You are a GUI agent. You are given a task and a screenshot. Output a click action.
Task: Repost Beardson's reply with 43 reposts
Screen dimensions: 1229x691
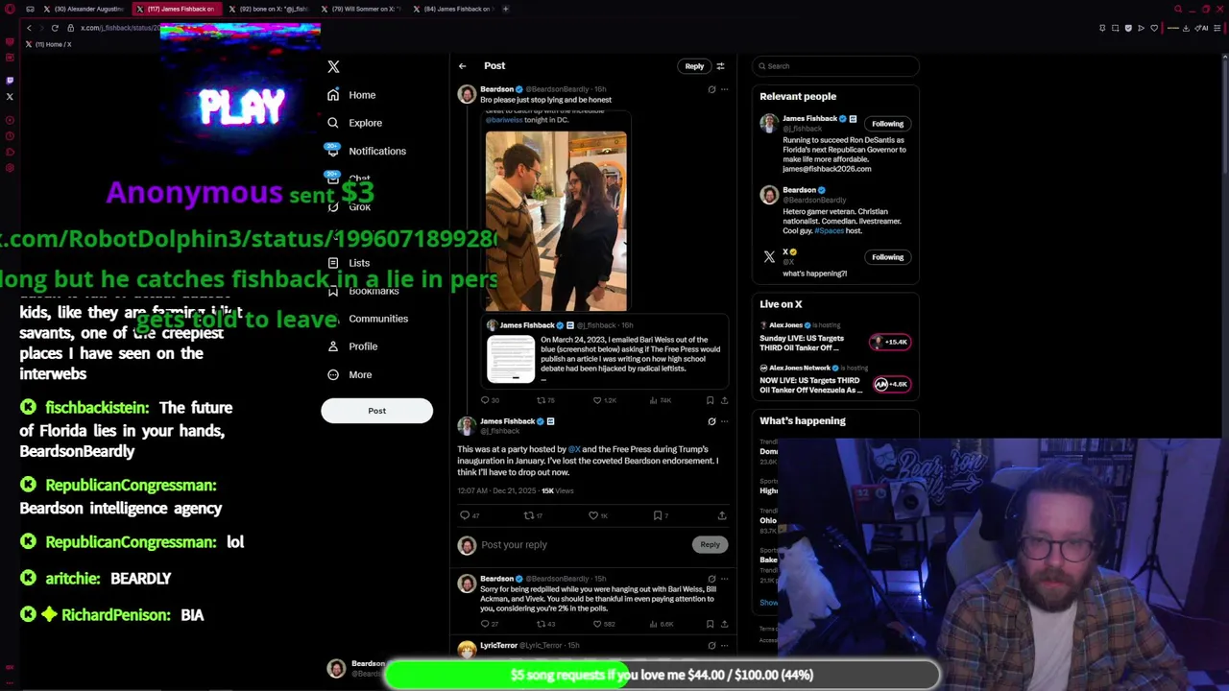[544, 624]
